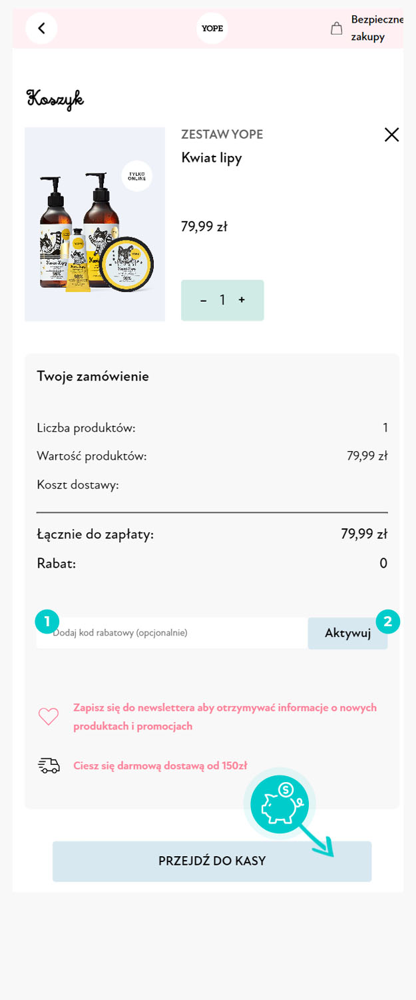Image resolution: width=416 pixels, height=1000 pixels.
Task: Go back using the arrow icon
Action: 41,28
